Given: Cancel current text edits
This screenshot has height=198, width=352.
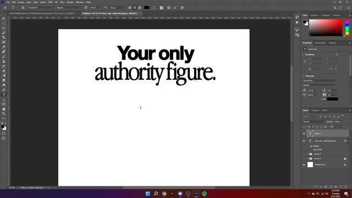Looking at the screenshot, I should tap(169, 8).
